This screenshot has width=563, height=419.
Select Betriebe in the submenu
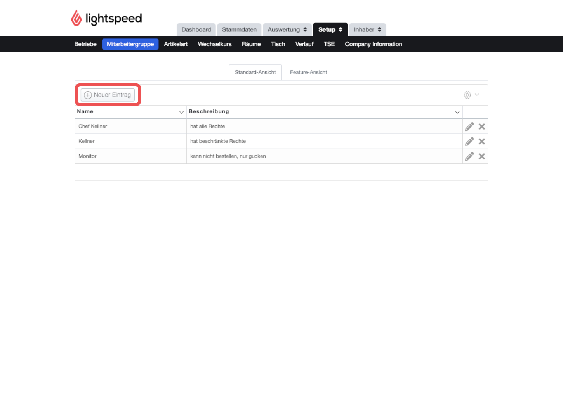(85, 44)
